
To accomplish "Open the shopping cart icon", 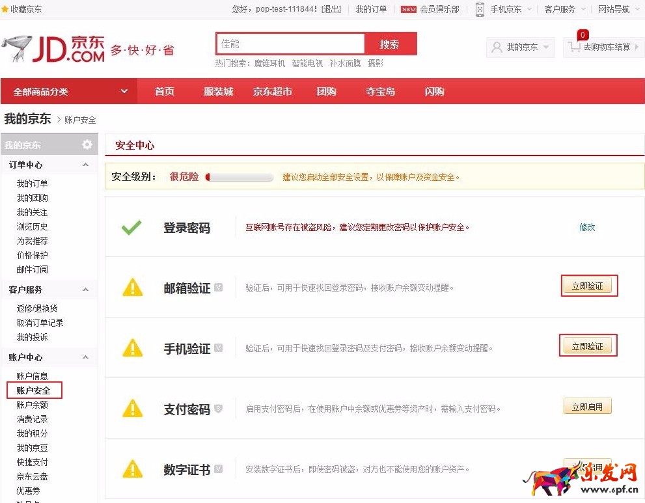I will 575,47.
